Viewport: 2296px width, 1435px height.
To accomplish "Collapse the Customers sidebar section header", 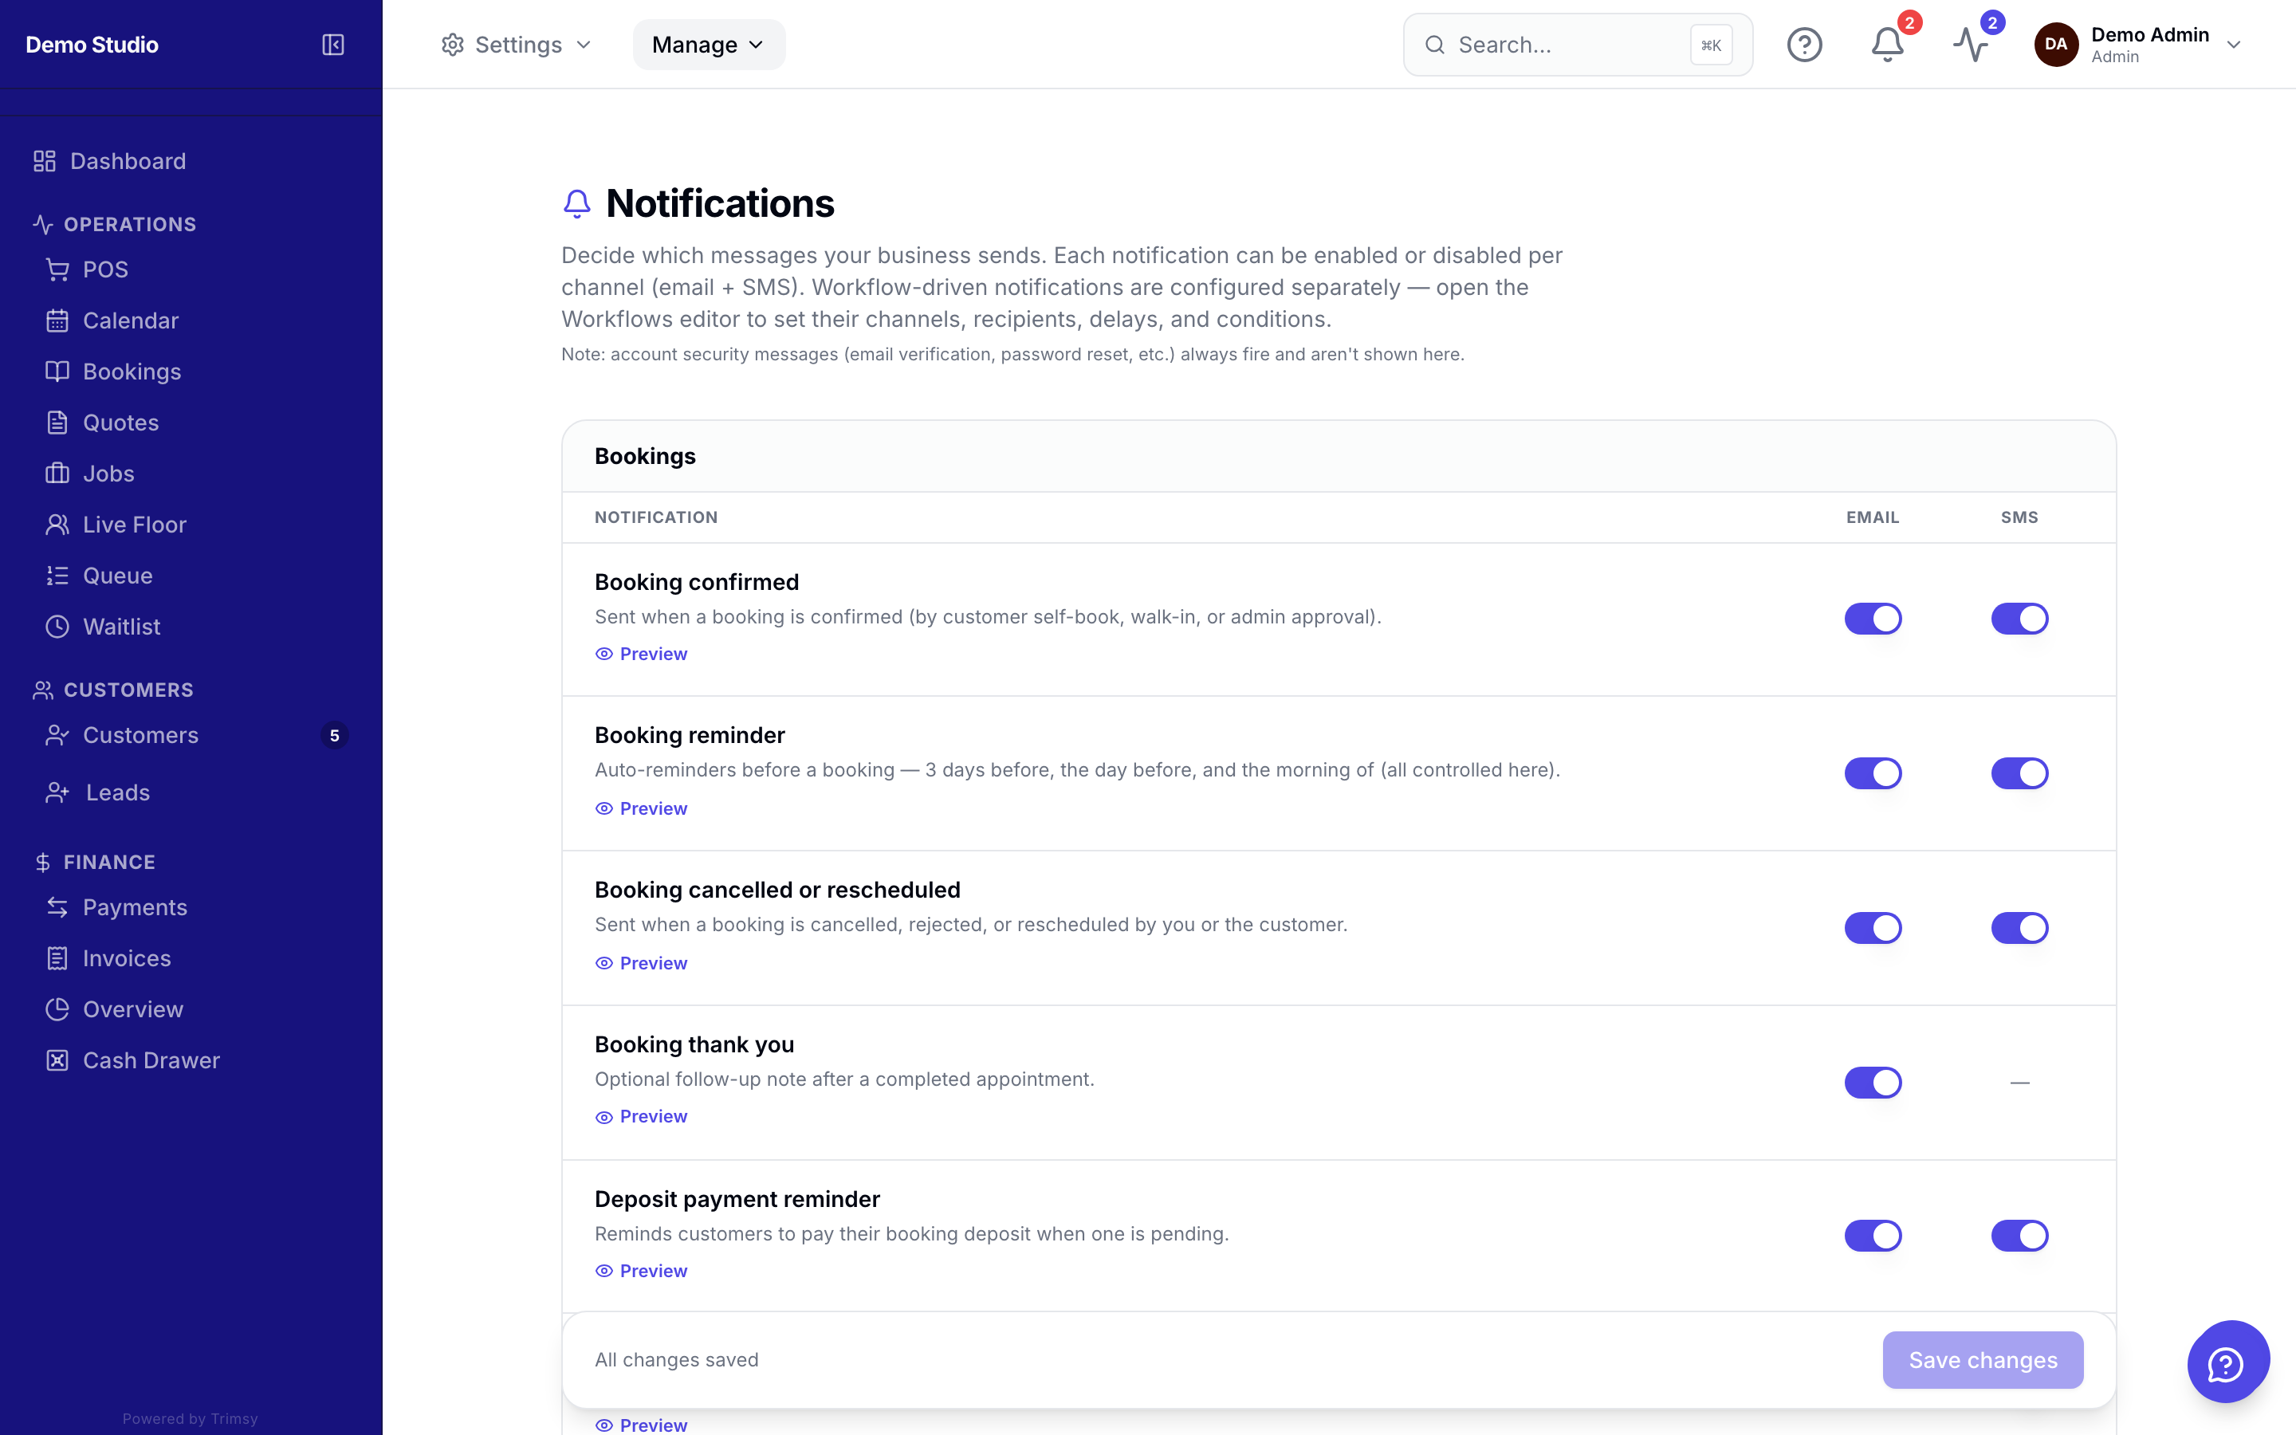I will click(x=113, y=690).
